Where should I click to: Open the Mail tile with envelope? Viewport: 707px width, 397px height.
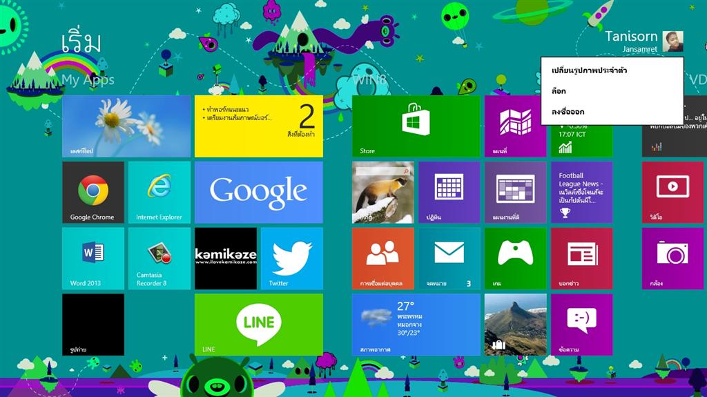[449, 258]
